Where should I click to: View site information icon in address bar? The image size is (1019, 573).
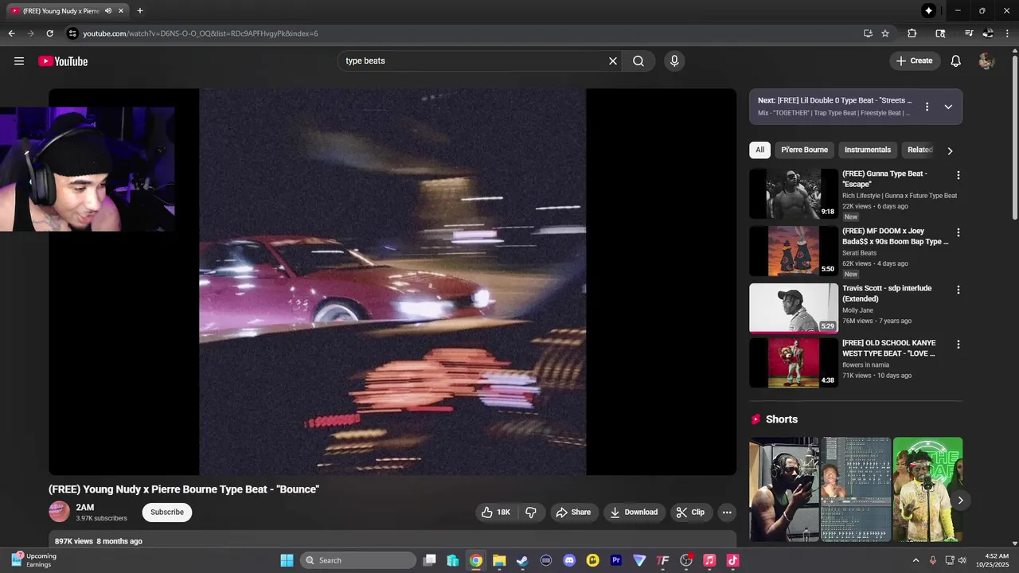point(72,33)
